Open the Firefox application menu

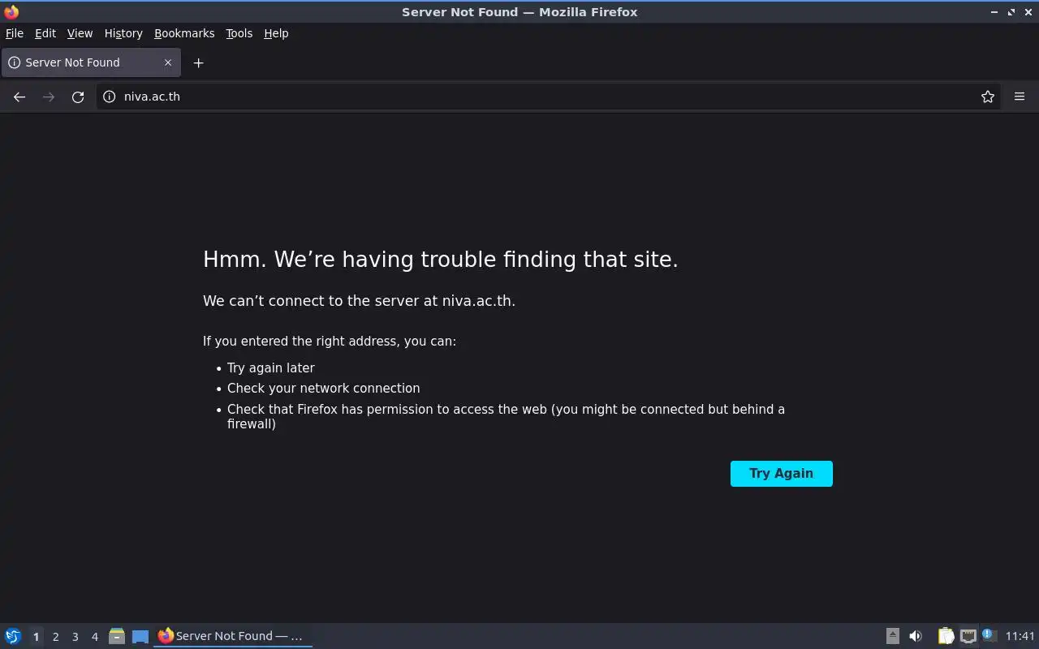tap(1020, 97)
